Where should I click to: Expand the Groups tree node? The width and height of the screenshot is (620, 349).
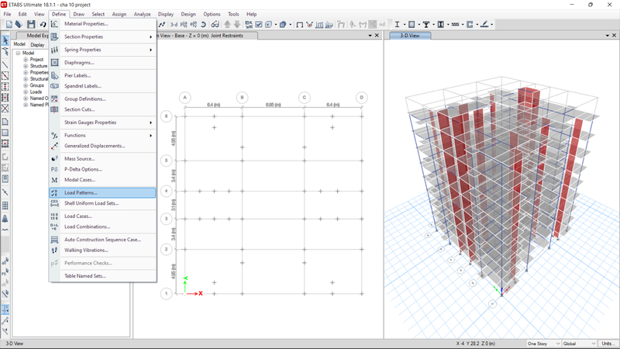(26, 85)
